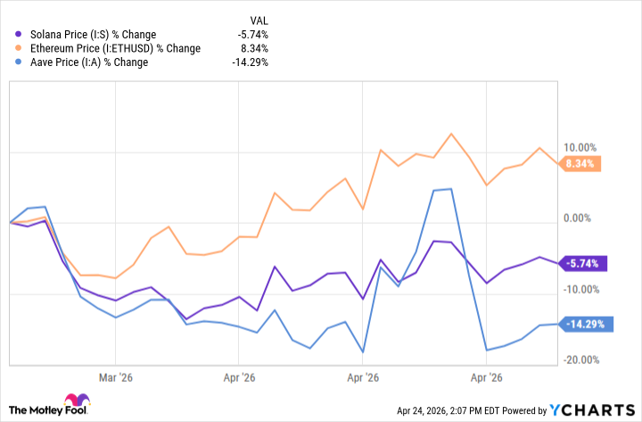642x422 pixels.
Task: Click the 8.34% value in the legend
Action: pos(254,48)
